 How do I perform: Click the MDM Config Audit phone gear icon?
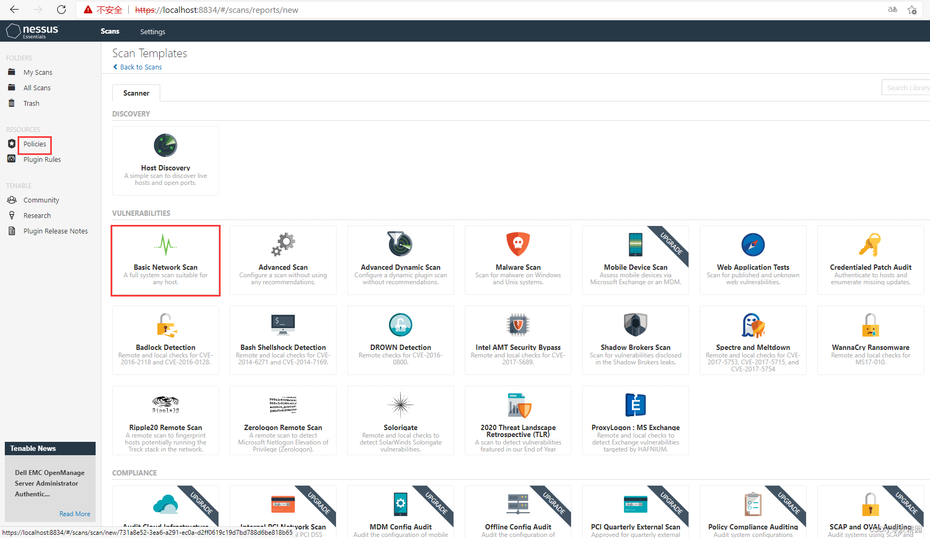point(401,504)
